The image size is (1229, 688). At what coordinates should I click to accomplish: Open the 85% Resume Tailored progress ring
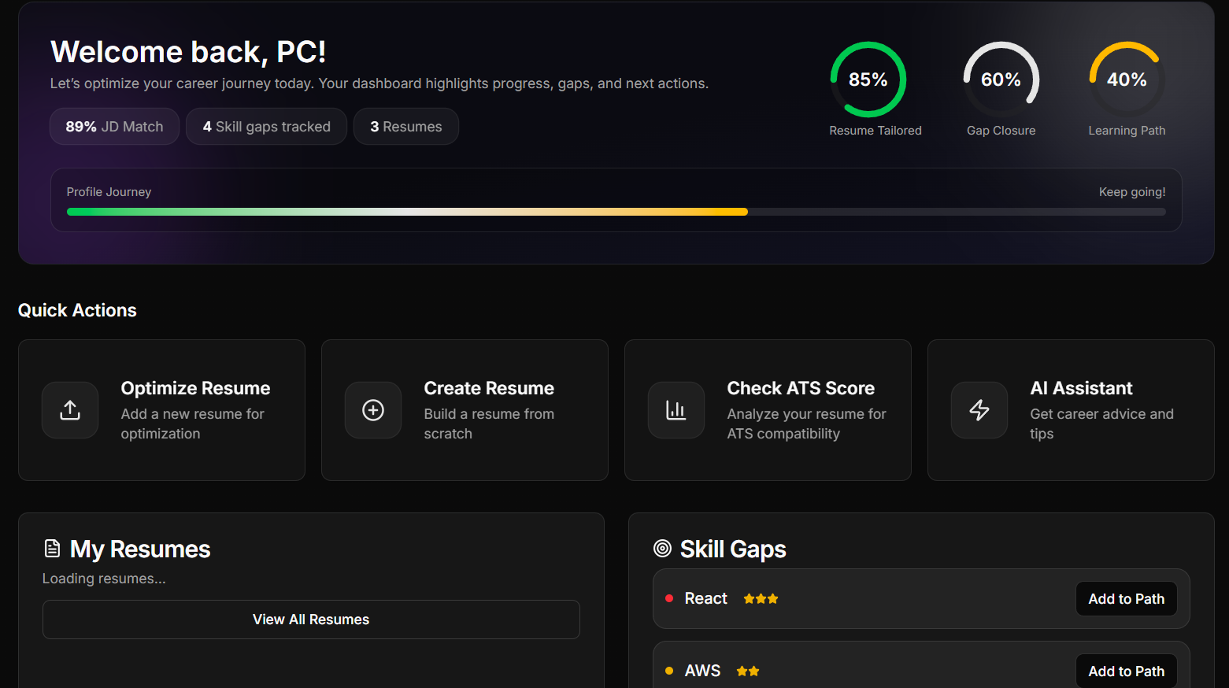pos(868,80)
